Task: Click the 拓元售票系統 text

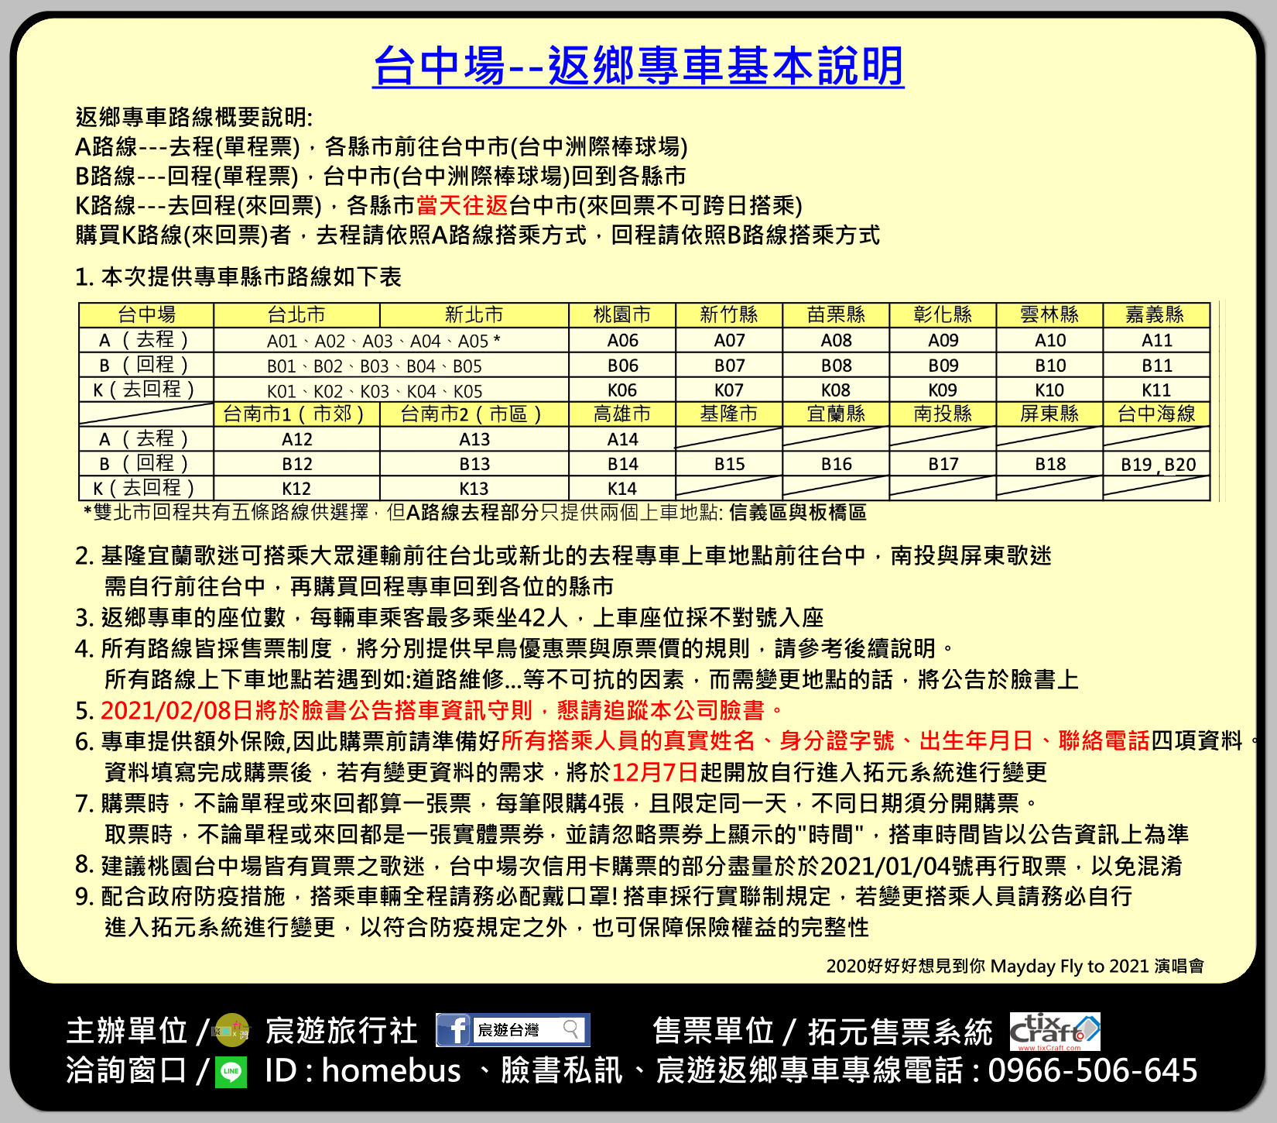Action: pos(900,1032)
